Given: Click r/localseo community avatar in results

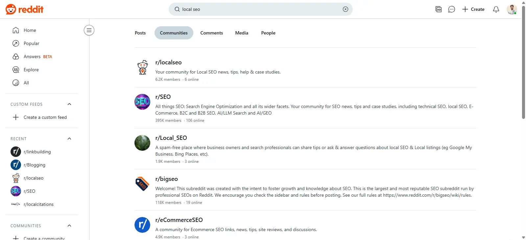Looking at the screenshot, I should [142, 67].
